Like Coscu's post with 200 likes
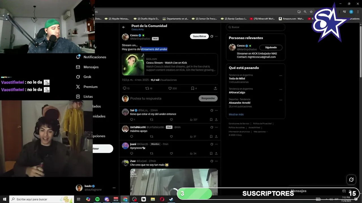The image size is (362, 203). click(170, 88)
